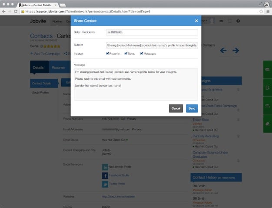Open Computer Science Under Graduates campaign
Viewport: 272px width, 208px height.
pos(210,155)
